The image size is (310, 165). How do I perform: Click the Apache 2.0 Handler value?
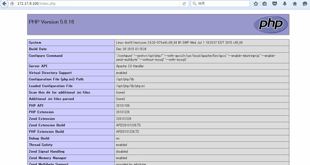(130, 66)
